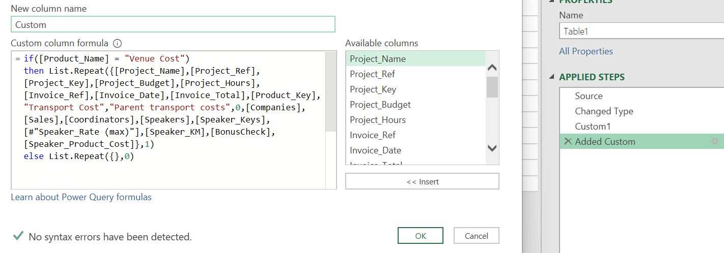Select Project_Hours in Available columns
This screenshot has width=724, height=253.
coord(415,120)
